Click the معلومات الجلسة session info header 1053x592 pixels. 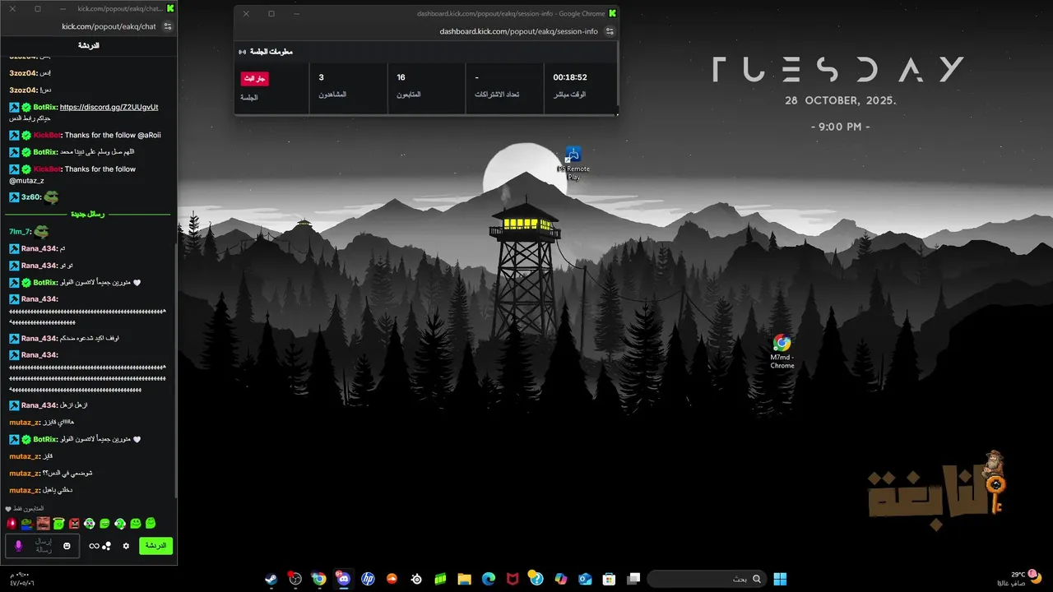(x=271, y=52)
